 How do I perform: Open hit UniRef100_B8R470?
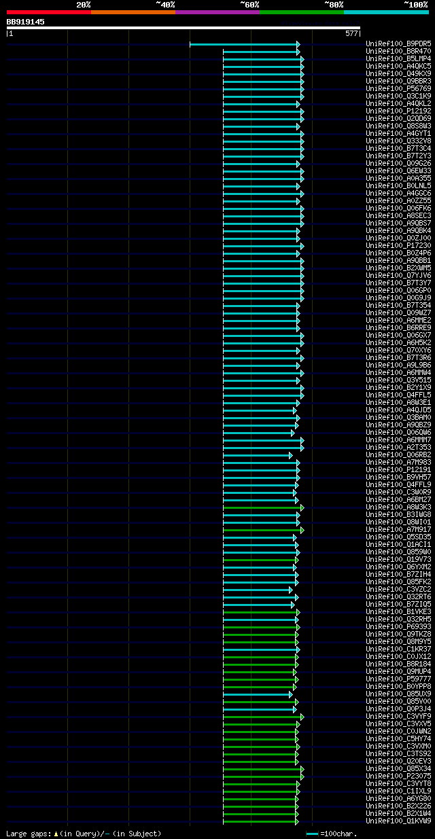398,51
